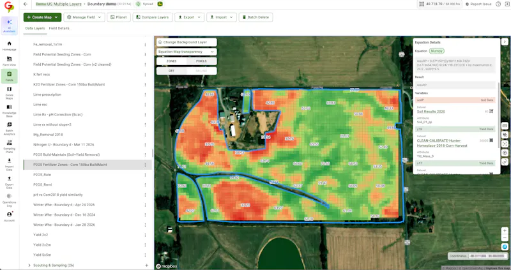Open the Create Map dropdown

click(42, 17)
